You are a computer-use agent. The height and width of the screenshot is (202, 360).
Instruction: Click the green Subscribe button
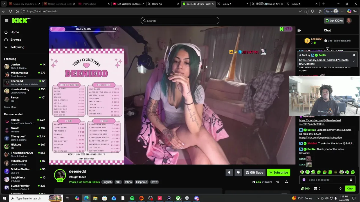[278, 173]
